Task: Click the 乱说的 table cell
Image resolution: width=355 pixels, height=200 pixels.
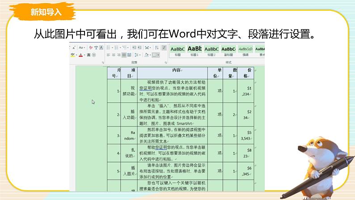Action: click(129, 153)
